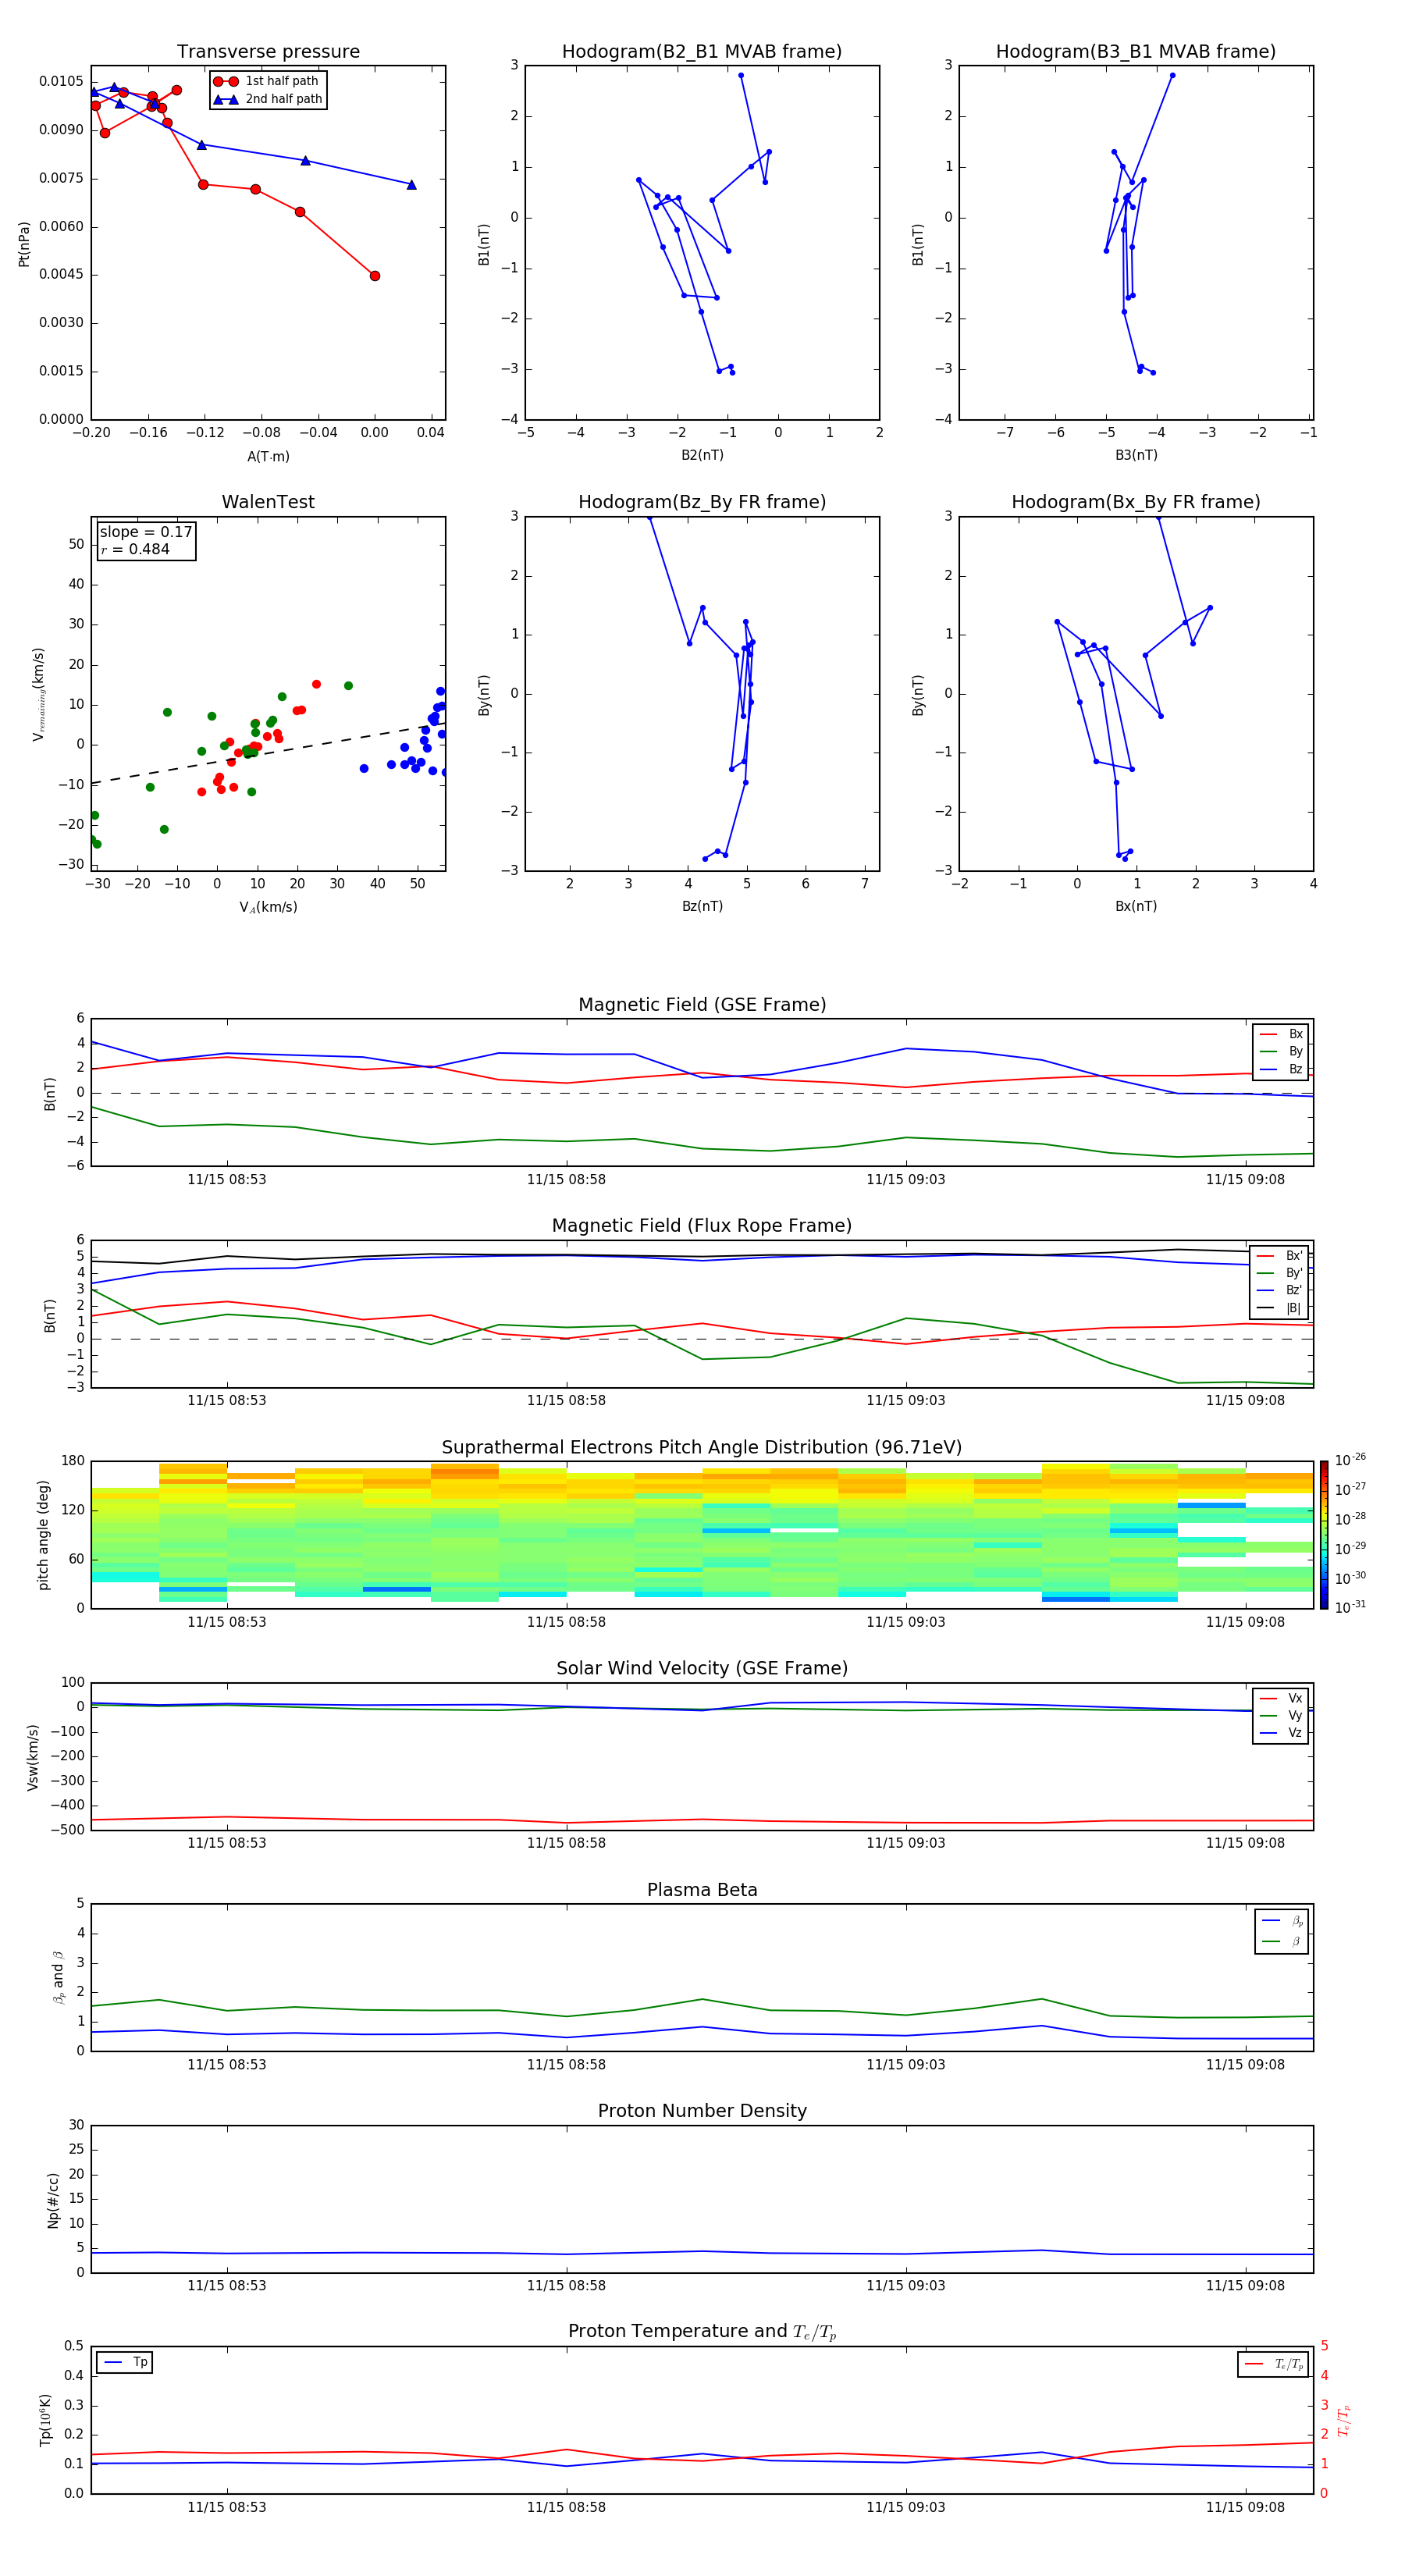
Task: Click the dashed regression line in WalenTest
Action: [x=268, y=753]
